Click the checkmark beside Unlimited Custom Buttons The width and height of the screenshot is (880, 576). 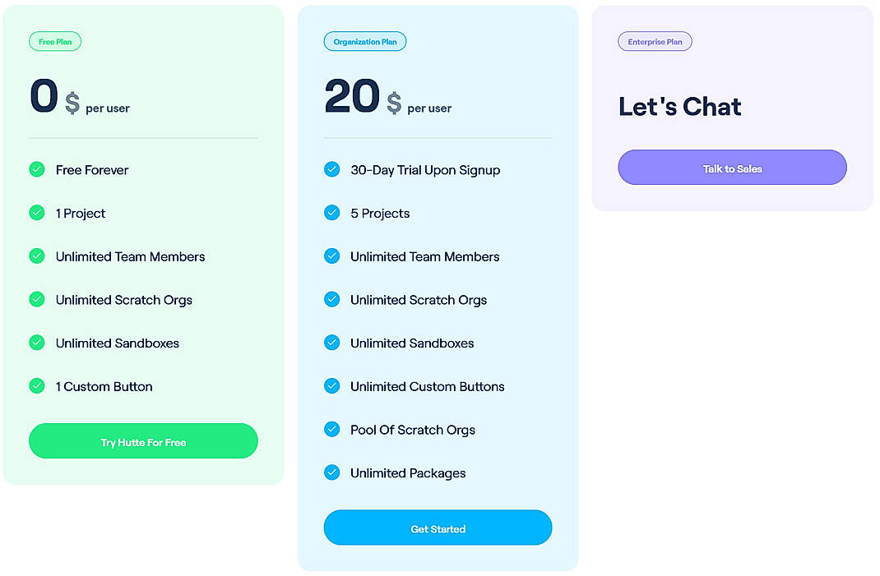(x=331, y=385)
